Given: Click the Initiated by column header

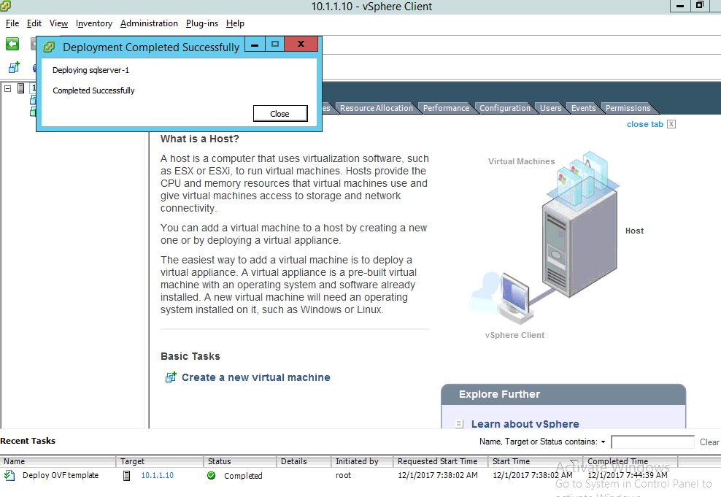Looking at the screenshot, I should (362, 461).
